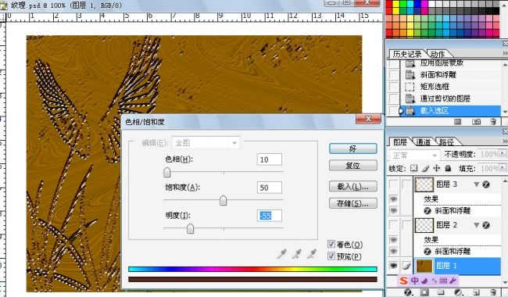Click 图层 3 layer thumbnail
The width and height of the screenshot is (508, 297).
tap(424, 184)
